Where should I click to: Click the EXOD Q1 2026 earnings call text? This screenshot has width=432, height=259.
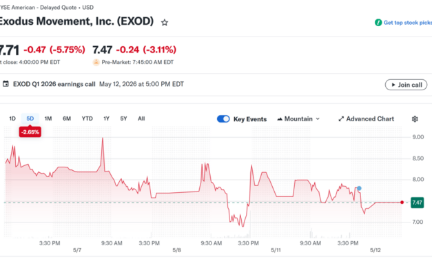54,84
